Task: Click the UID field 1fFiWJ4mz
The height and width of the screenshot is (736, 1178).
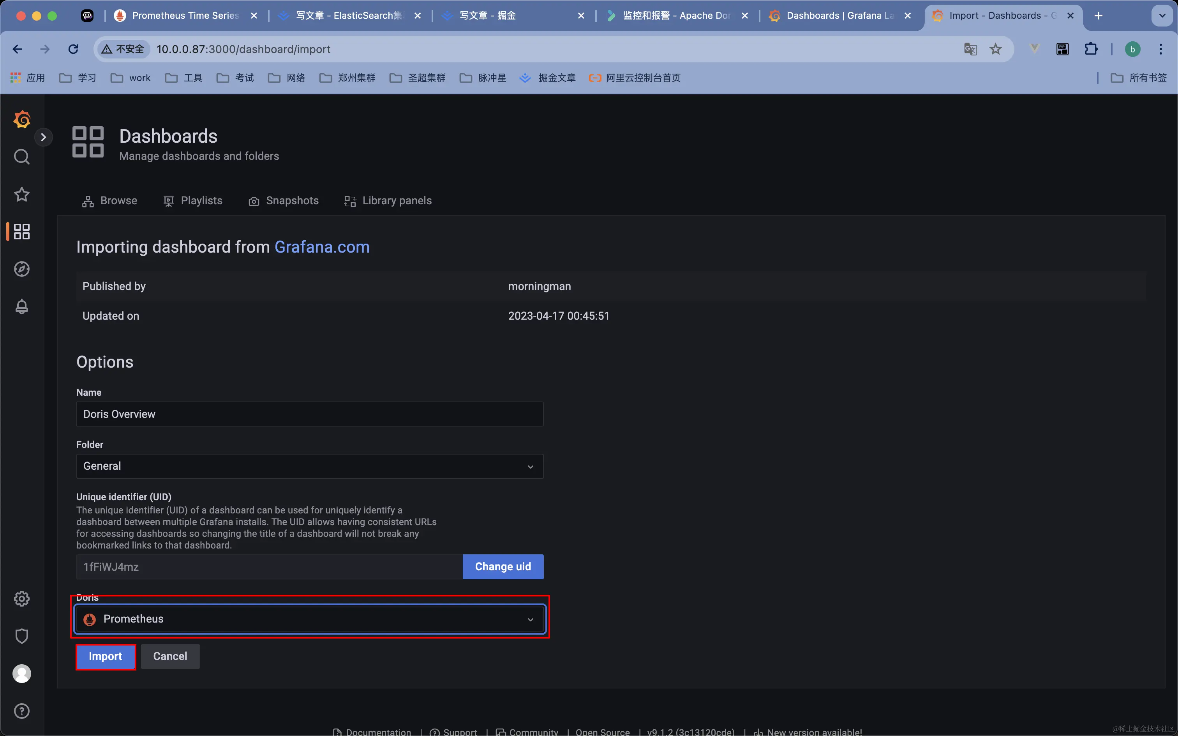Action: pyautogui.click(x=270, y=566)
